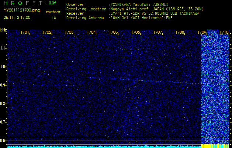
Task: Click the 1.1 kHz frequency label
Action: (x=3, y=48)
